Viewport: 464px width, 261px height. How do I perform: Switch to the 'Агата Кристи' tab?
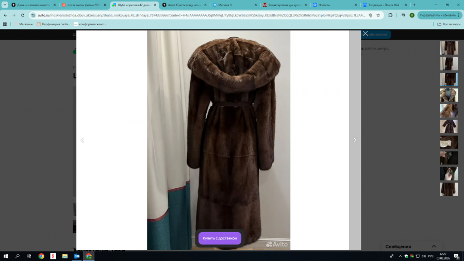182,5
